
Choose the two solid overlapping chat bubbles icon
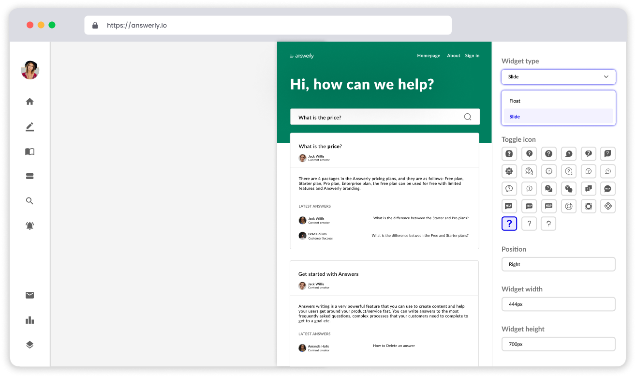(549, 189)
